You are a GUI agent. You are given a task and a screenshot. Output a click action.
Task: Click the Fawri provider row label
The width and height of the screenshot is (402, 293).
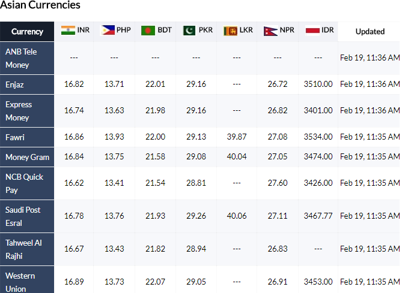click(27, 137)
